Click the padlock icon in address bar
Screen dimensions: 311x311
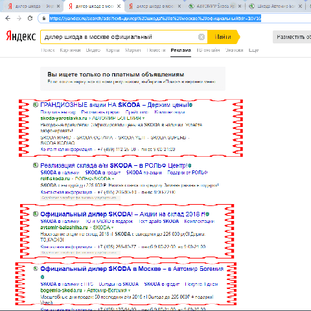pyautogui.click(x=44, y=18)
